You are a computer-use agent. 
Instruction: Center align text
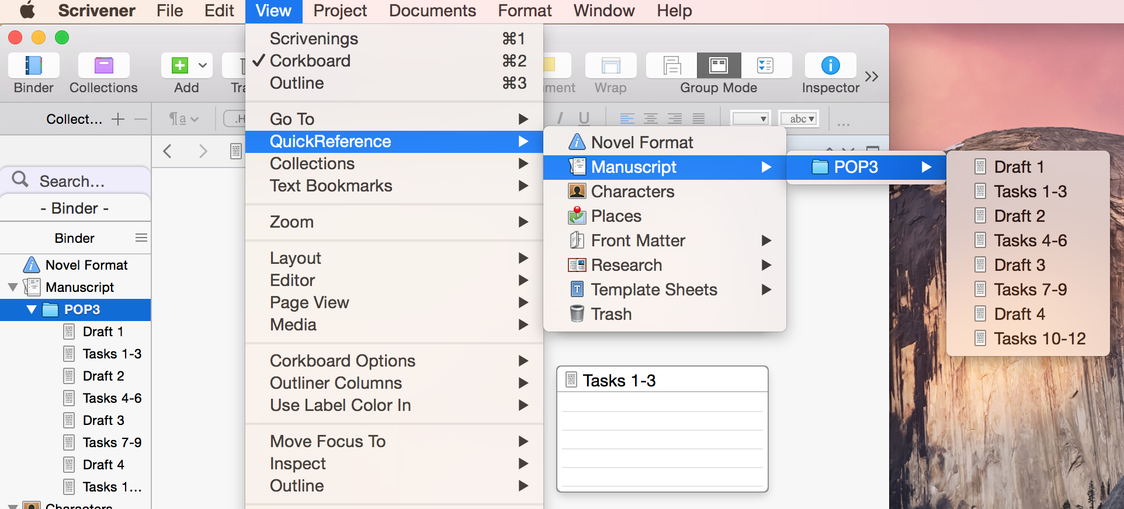(x=651, y=119)
